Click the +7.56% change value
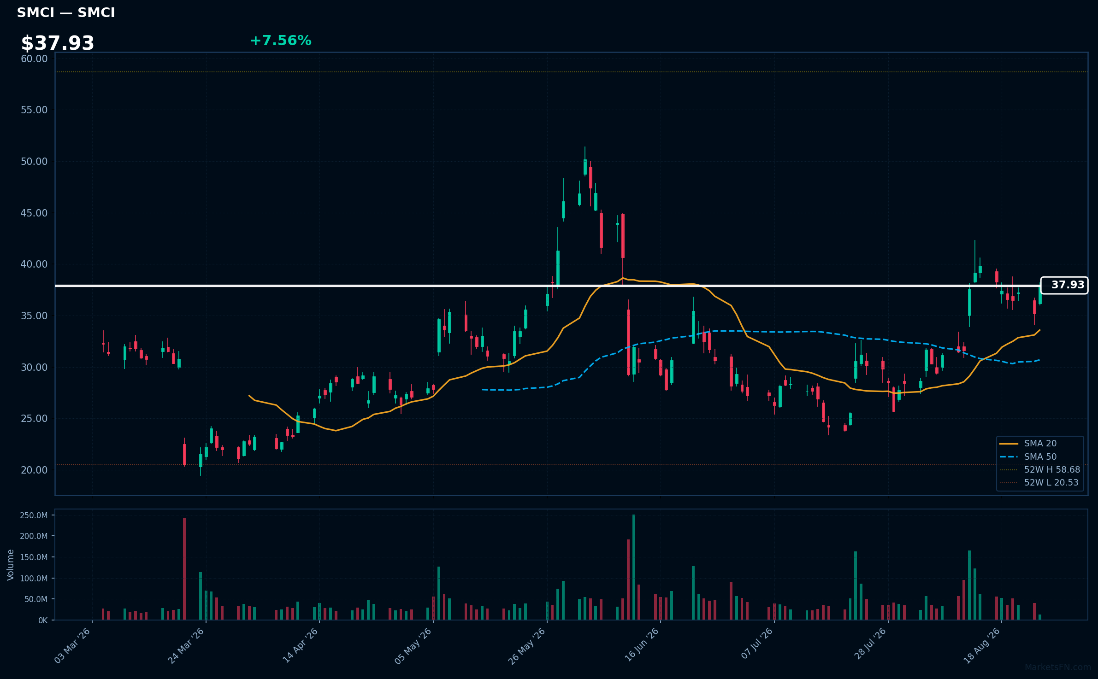The image size is (1098, 679). click(x=281, y=41)
